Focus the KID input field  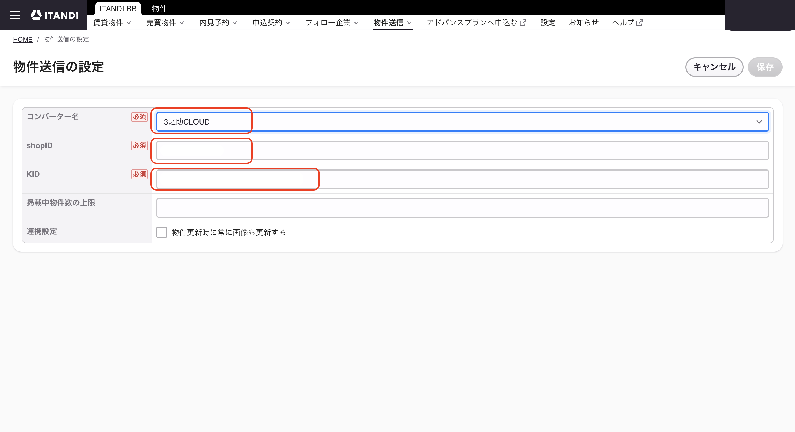462,179
